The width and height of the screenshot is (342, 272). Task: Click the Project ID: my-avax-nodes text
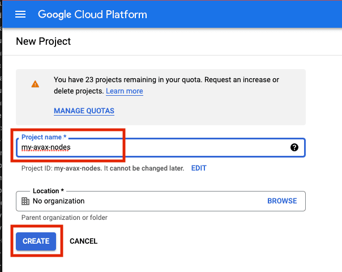tap(62, 168)
